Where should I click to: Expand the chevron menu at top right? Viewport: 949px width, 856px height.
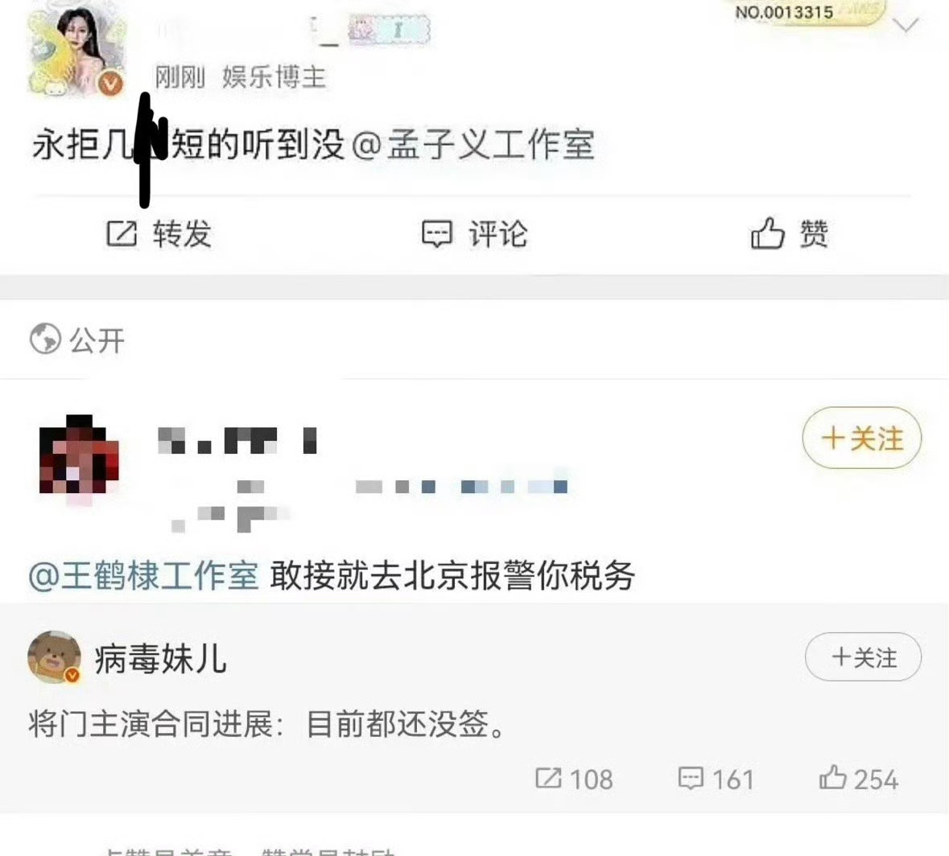point(906,26)
